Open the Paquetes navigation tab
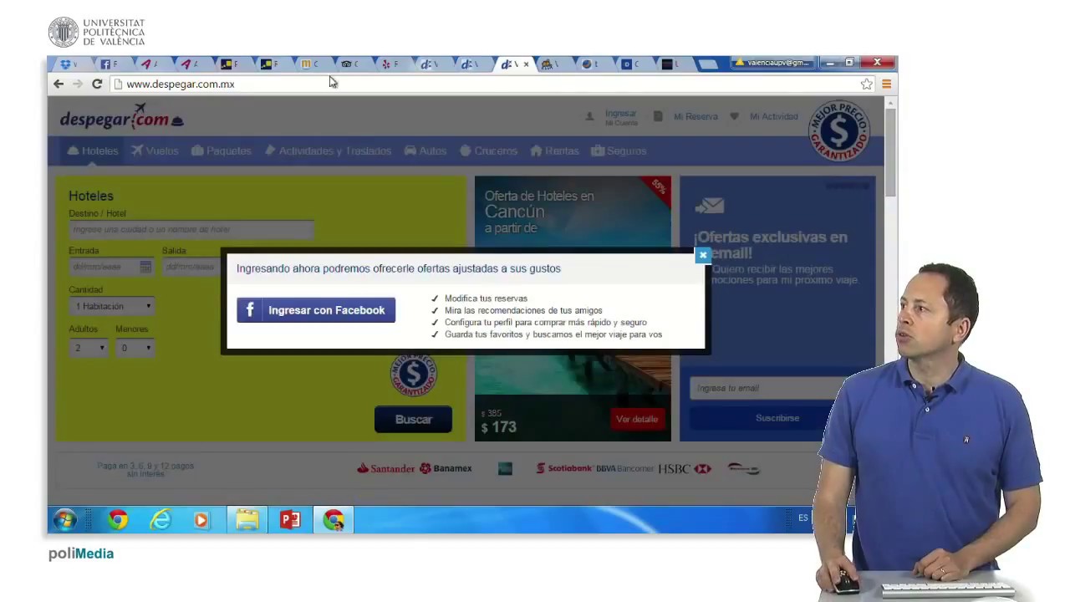Viewport: 1070px width, 602px height. click(222, 151)
